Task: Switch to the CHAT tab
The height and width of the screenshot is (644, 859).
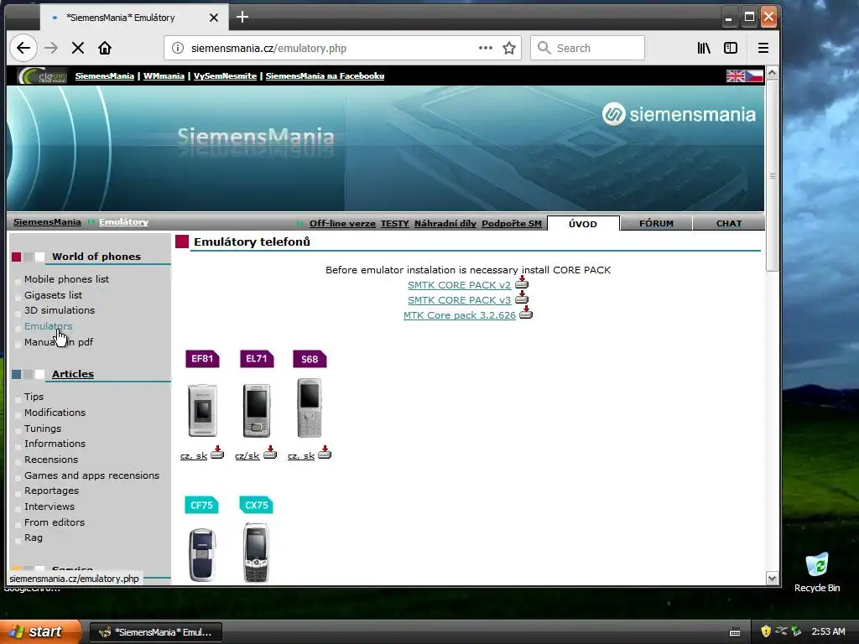Action: [x=729, y=223]
